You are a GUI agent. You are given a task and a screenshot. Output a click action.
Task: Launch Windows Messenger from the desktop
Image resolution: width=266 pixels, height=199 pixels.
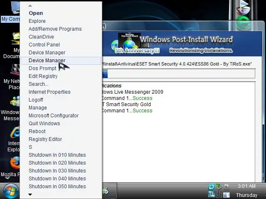point(15,101)
